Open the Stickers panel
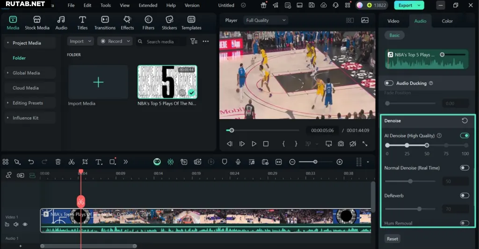The height and width of the screenshot is (249, 479). (169, 22)
